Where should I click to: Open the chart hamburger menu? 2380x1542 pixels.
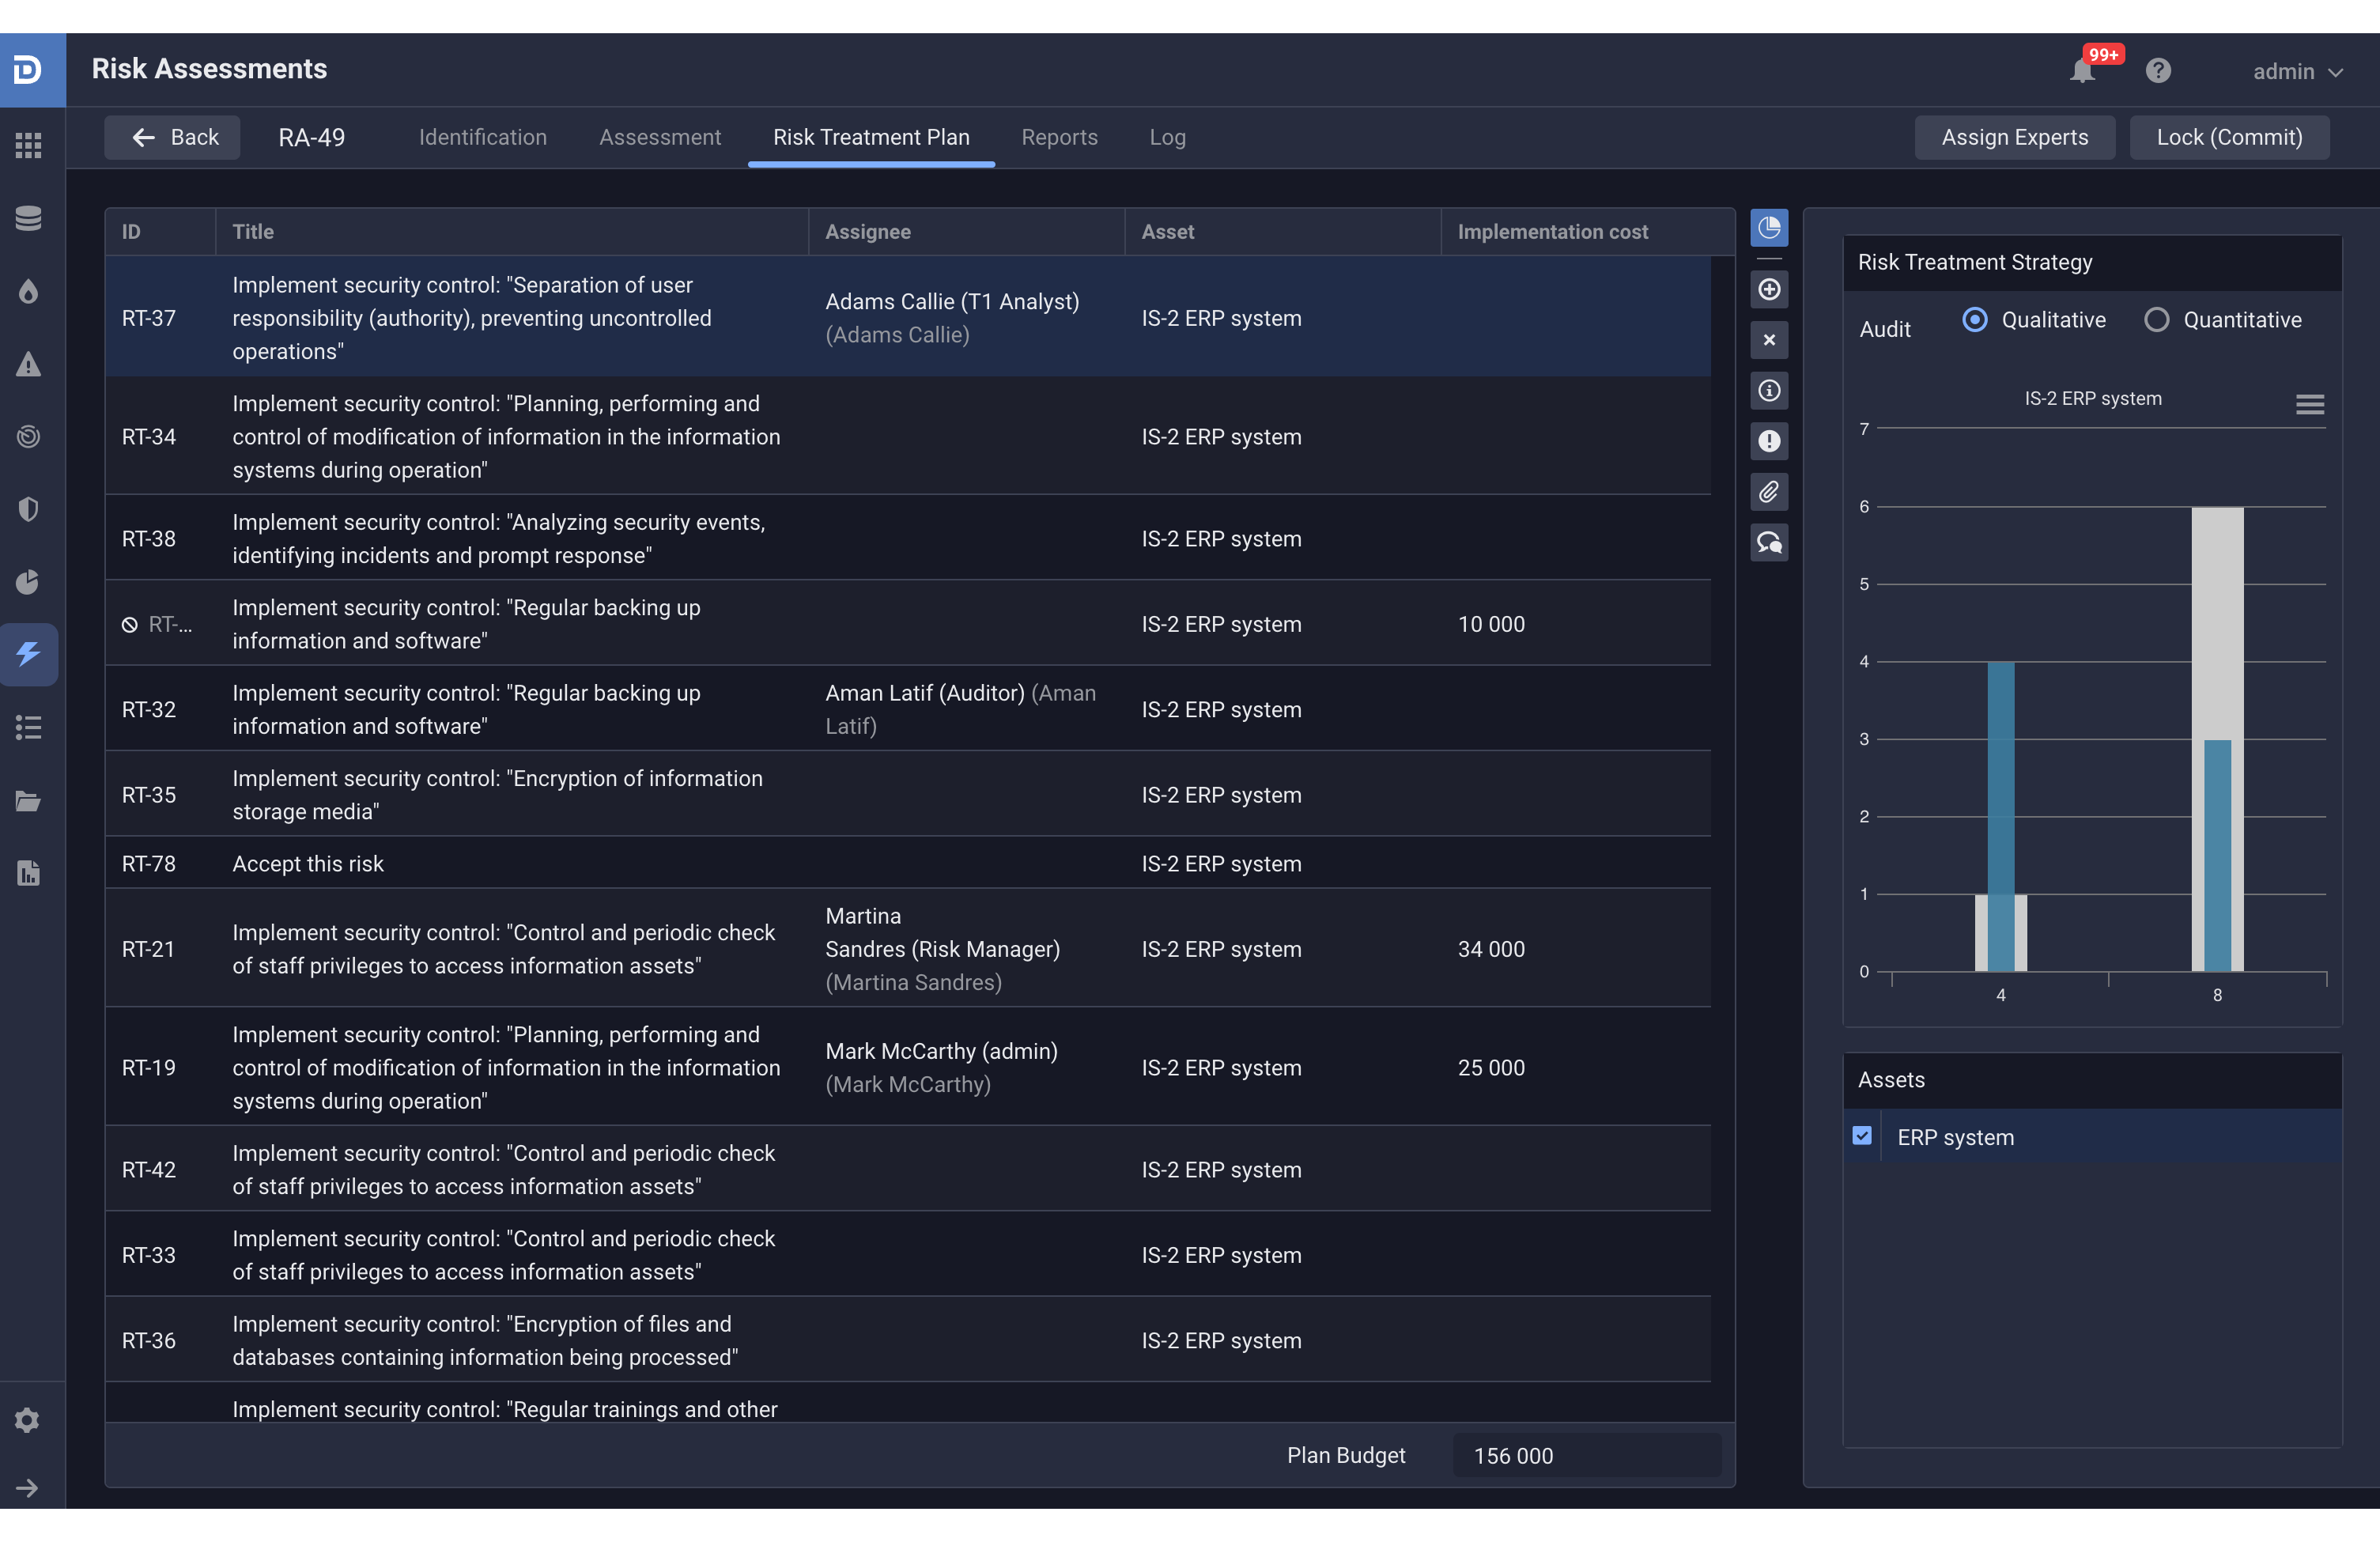(x=2309, y=404)
